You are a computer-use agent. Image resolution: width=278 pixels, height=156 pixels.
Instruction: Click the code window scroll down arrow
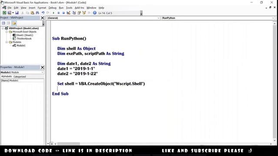[x=275, y=140]
